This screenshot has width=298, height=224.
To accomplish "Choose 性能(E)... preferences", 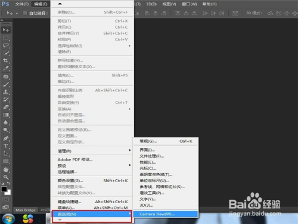I will click(166, 162).
